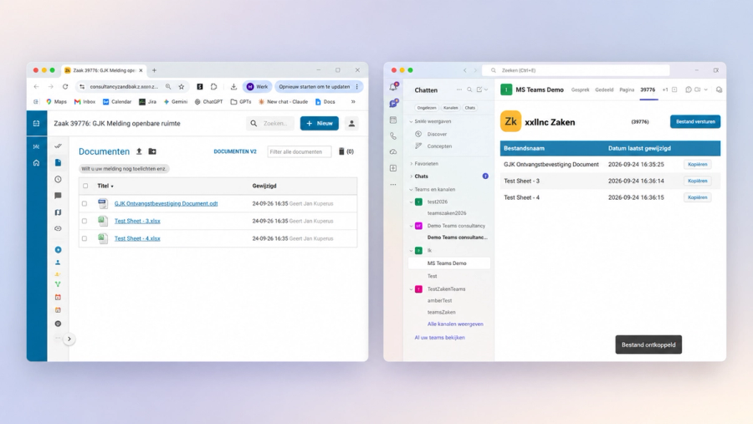753x424 pixels.
Task: Open browser downloads icon
Action: click(233, 87)
